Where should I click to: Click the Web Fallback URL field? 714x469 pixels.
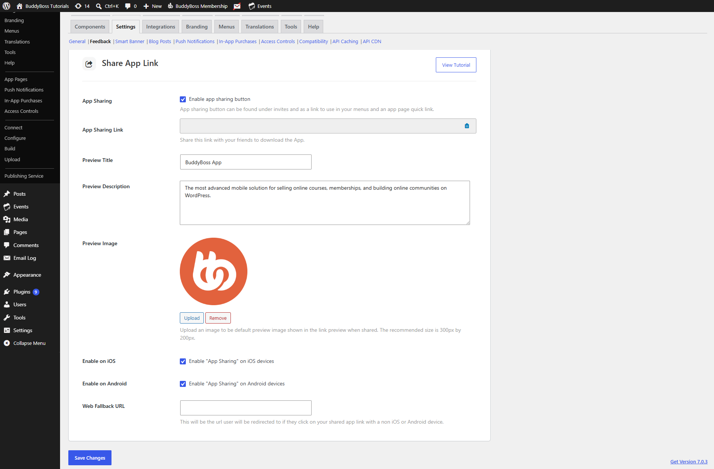point(246,408)
